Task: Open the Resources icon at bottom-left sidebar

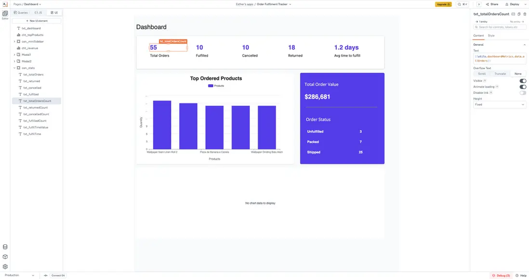Action: tap(4, 246)
